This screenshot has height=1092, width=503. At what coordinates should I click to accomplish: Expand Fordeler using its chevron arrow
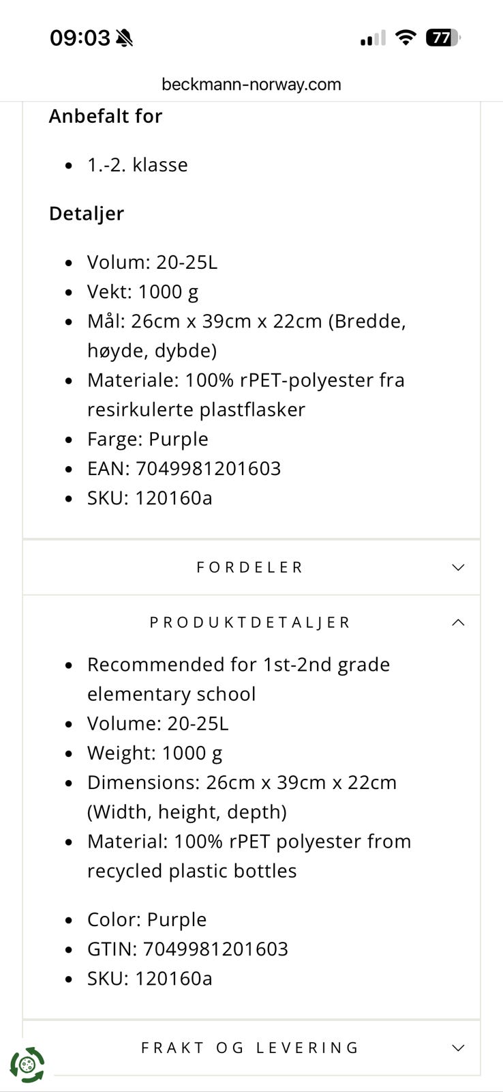pos(458,567)
